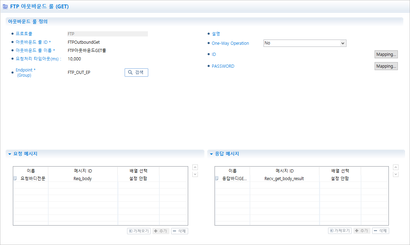Click the 검색 search button for Endpoint
410x245 pixels.
pyautogui.click(x=136, y=72)
